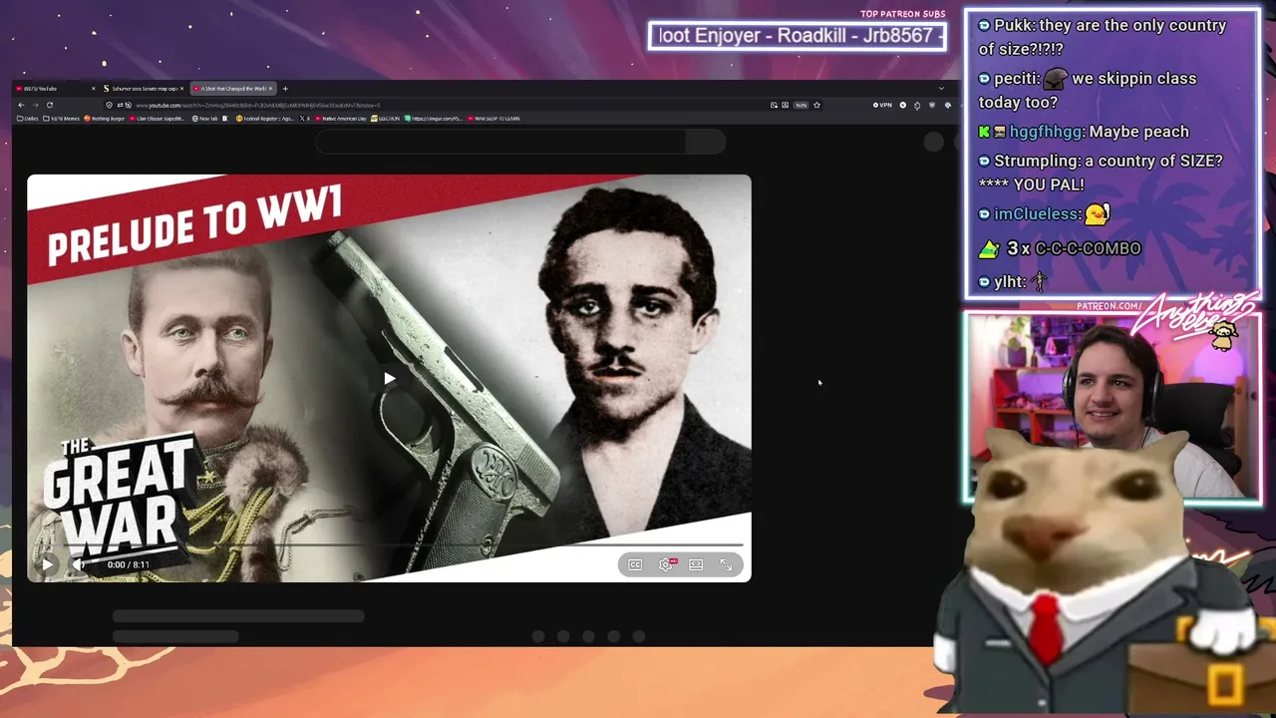Screen dimensions: 1276x718
Task: Open the video settings gear
Action: tap(666, 565)
